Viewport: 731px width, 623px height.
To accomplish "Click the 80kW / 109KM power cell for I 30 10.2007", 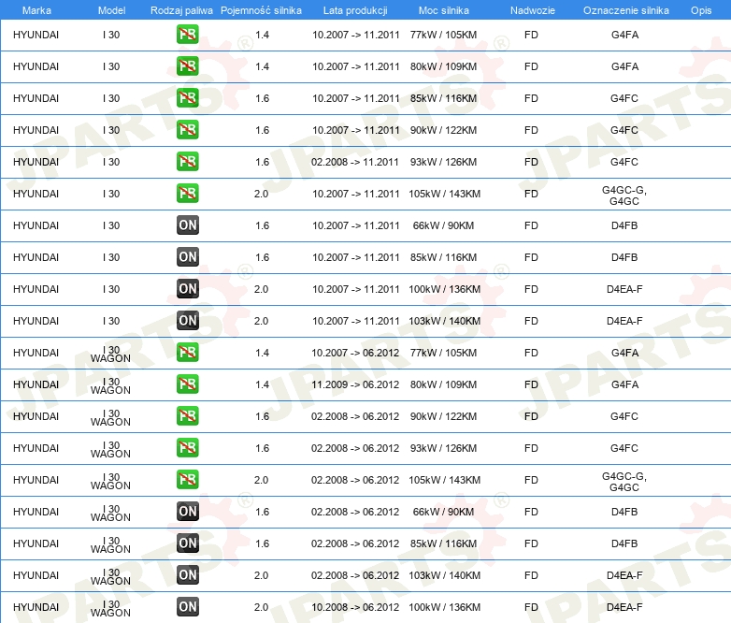I will [x=443, y=66].
